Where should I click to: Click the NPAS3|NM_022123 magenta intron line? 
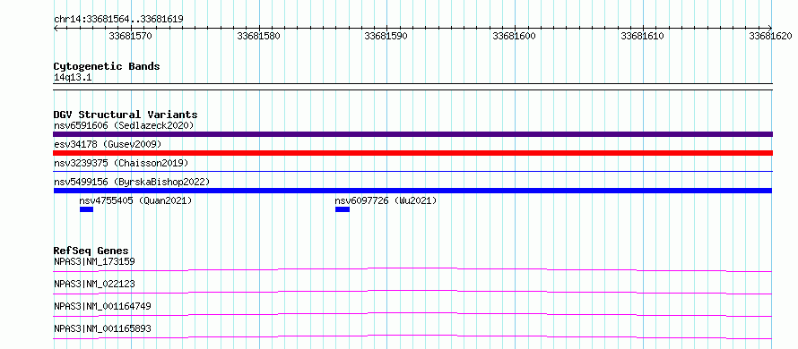[x=412, y=292]
